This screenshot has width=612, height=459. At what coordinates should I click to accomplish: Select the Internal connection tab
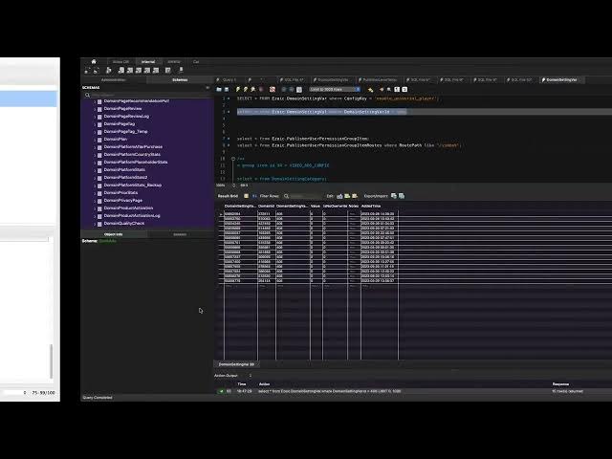tap(148, 61)
